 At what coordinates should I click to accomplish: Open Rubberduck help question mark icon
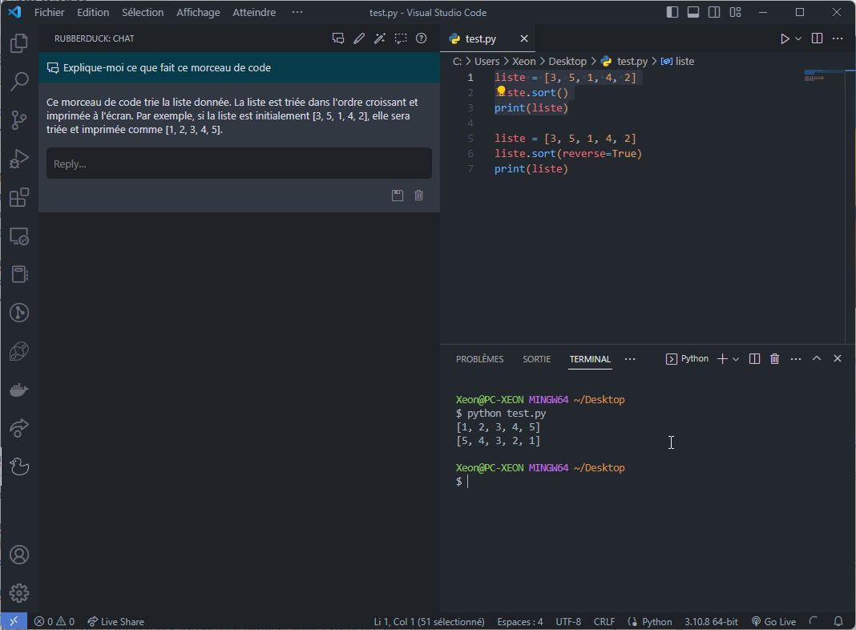point(421,38)
